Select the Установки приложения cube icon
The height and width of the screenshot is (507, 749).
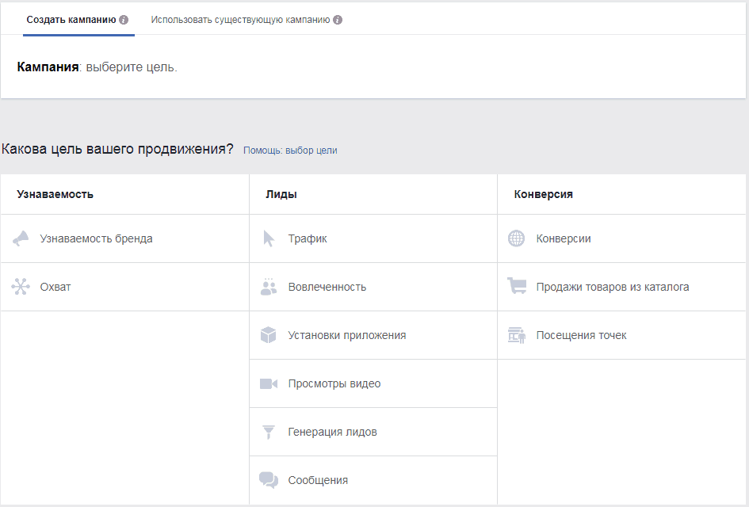click(269, 334)
